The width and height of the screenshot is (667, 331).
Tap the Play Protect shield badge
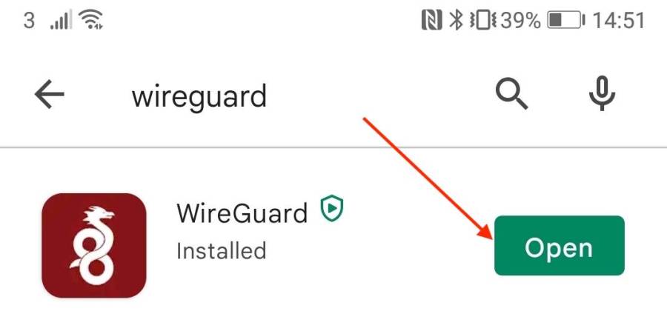tap(332, 208)
